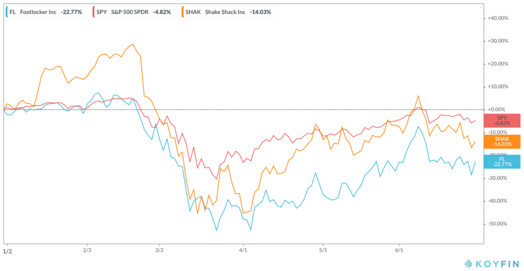Viewport: 524px width, 271px height.
Task: Click the 6/1 date label on x-axis
Action: point(399,251)
